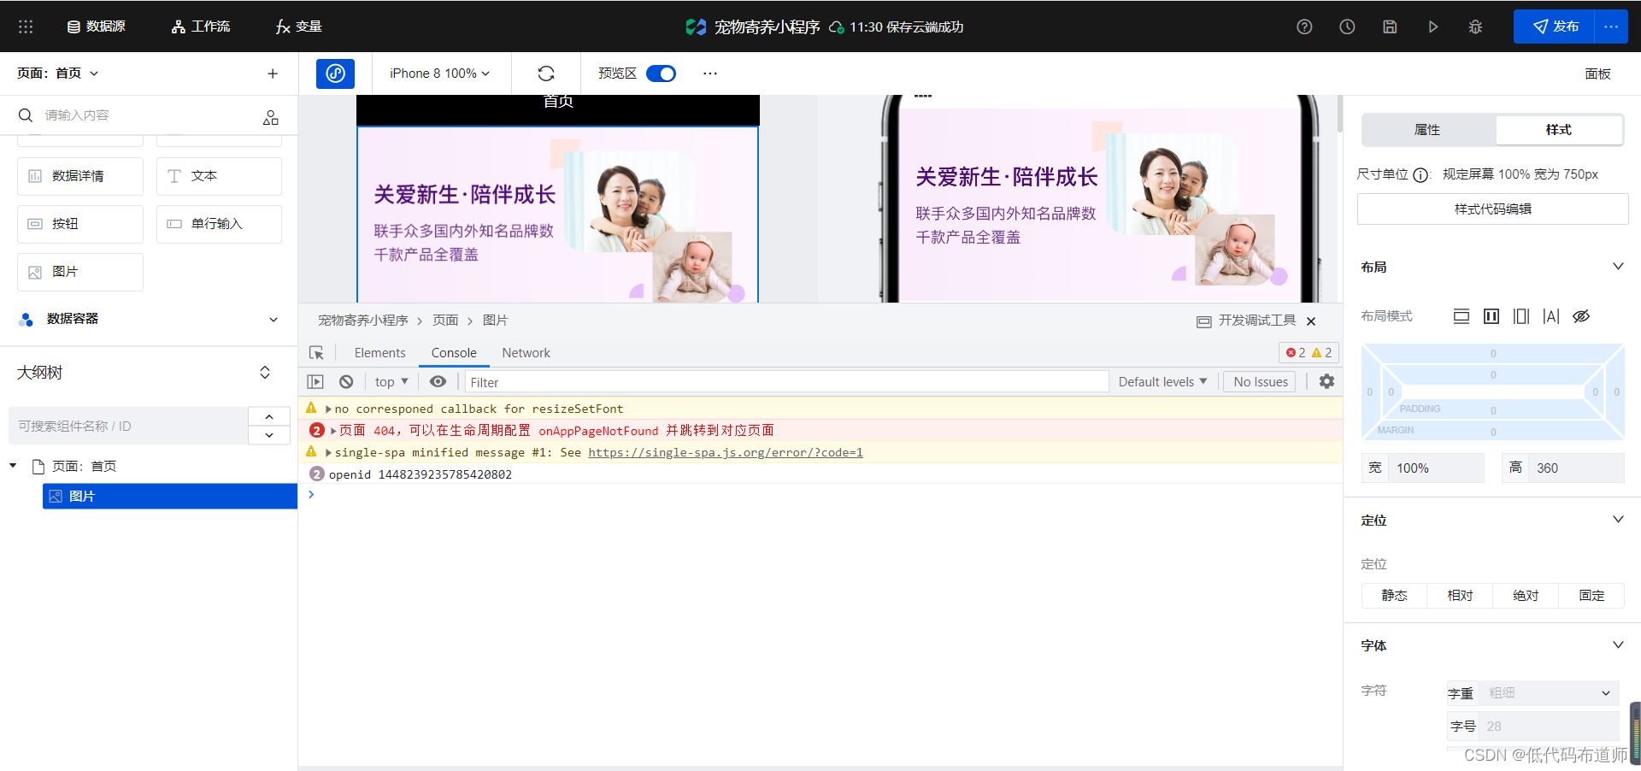Open the single-spa error link in Console

tap(725, 452)
